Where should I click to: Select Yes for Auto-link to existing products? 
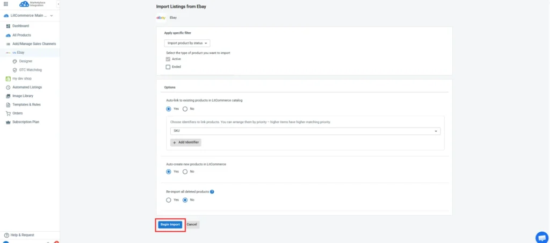tap(169, 109)
